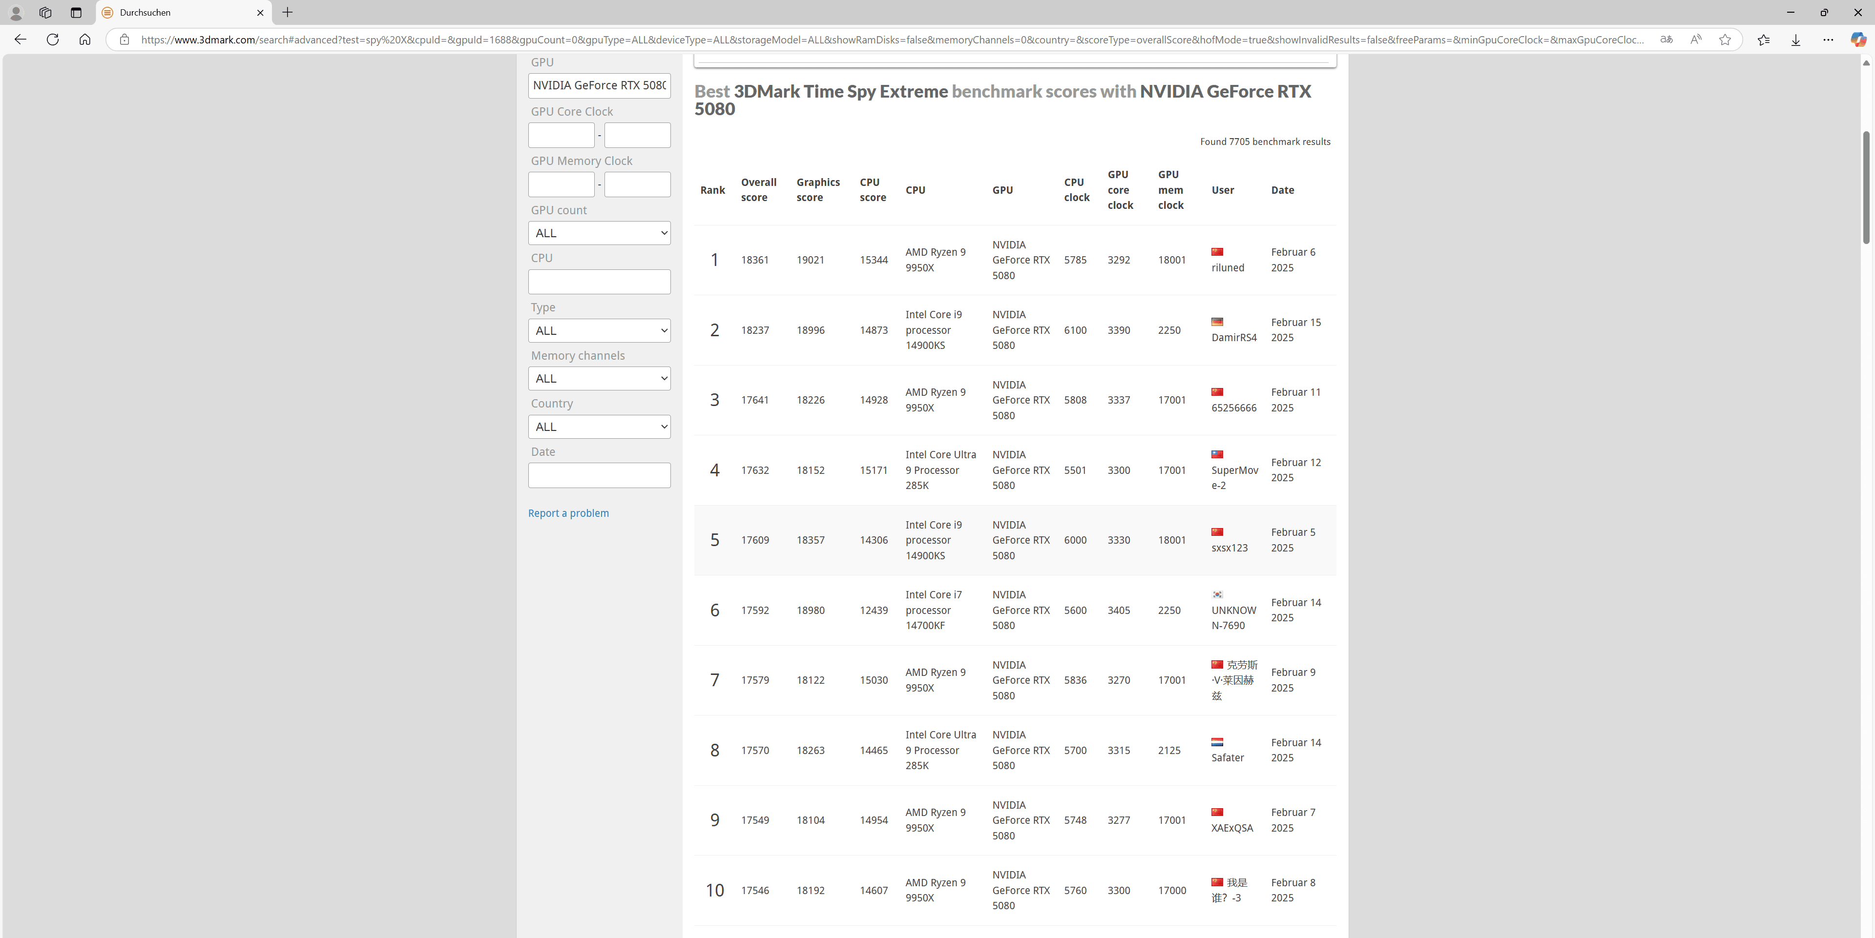Open a new tab with plus button
The height and width of the screenshot is (938, 1875).
pyautogui.click(x=288, y=12)
